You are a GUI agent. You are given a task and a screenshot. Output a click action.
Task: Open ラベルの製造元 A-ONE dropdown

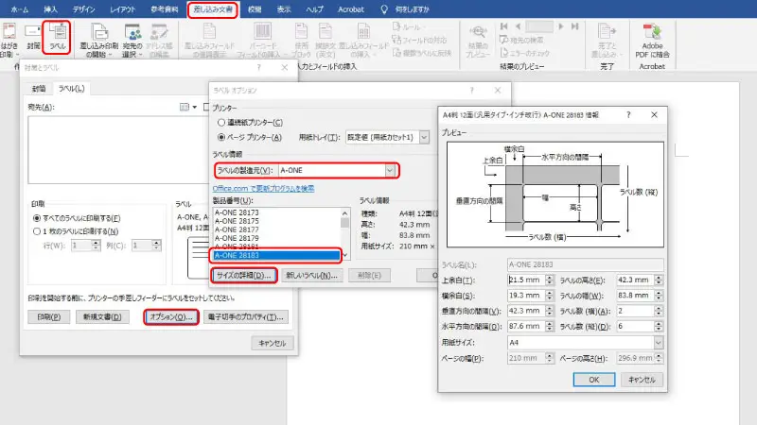(390, 170)
